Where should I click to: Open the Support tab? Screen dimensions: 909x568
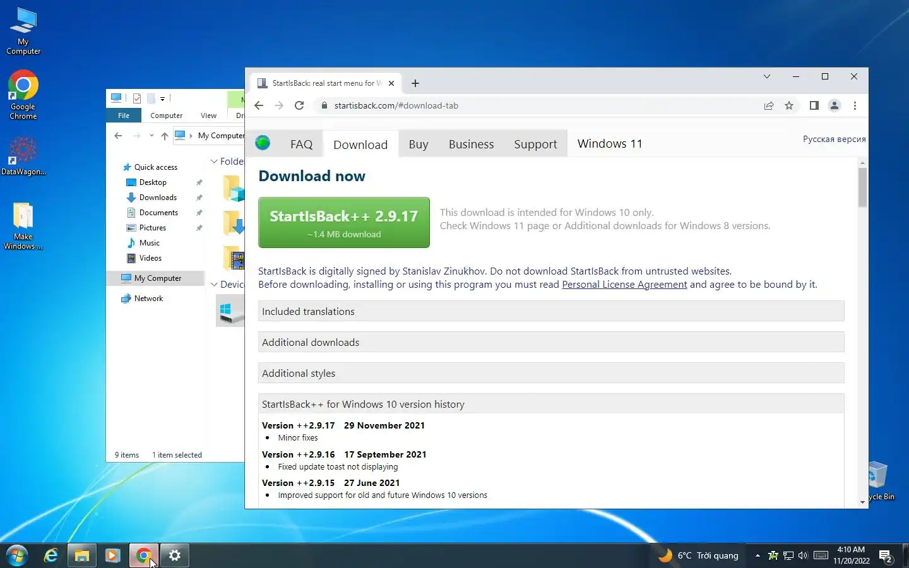click(535, 144)
